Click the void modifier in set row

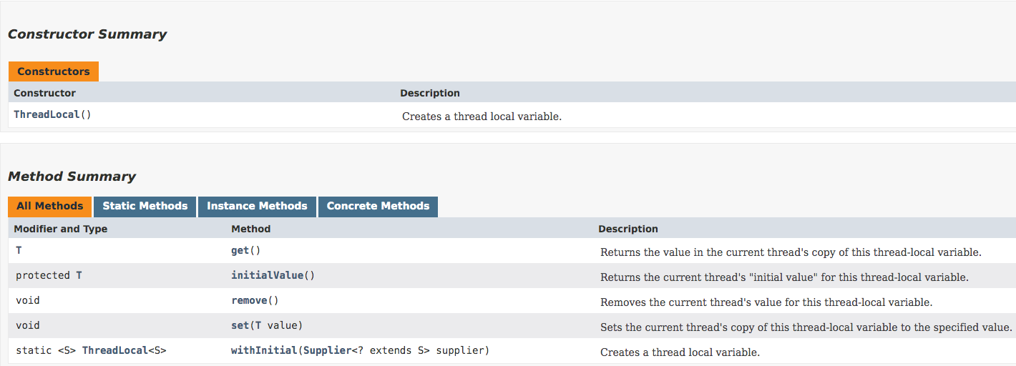(x=28, y=325)
